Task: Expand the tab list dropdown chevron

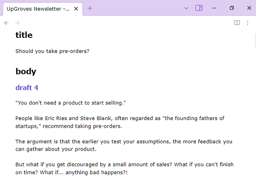Action: coord(186,8)
